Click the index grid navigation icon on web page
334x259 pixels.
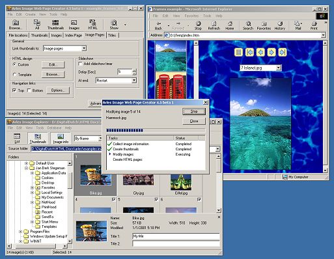tap(238, 52)
